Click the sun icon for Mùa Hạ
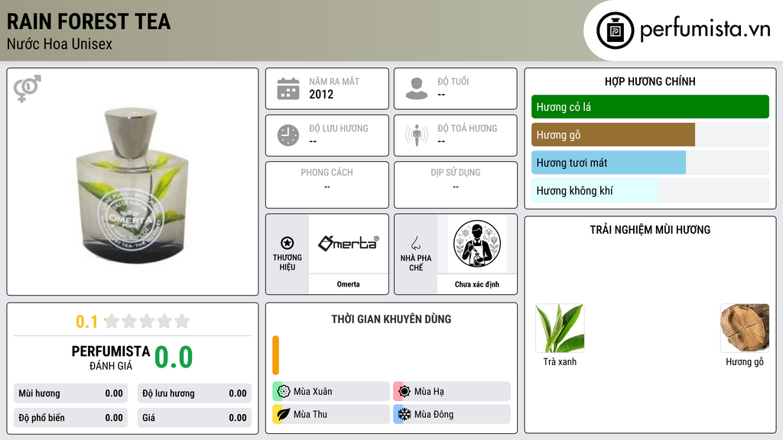The image size is (783, 440). click(x=404, y=392)
